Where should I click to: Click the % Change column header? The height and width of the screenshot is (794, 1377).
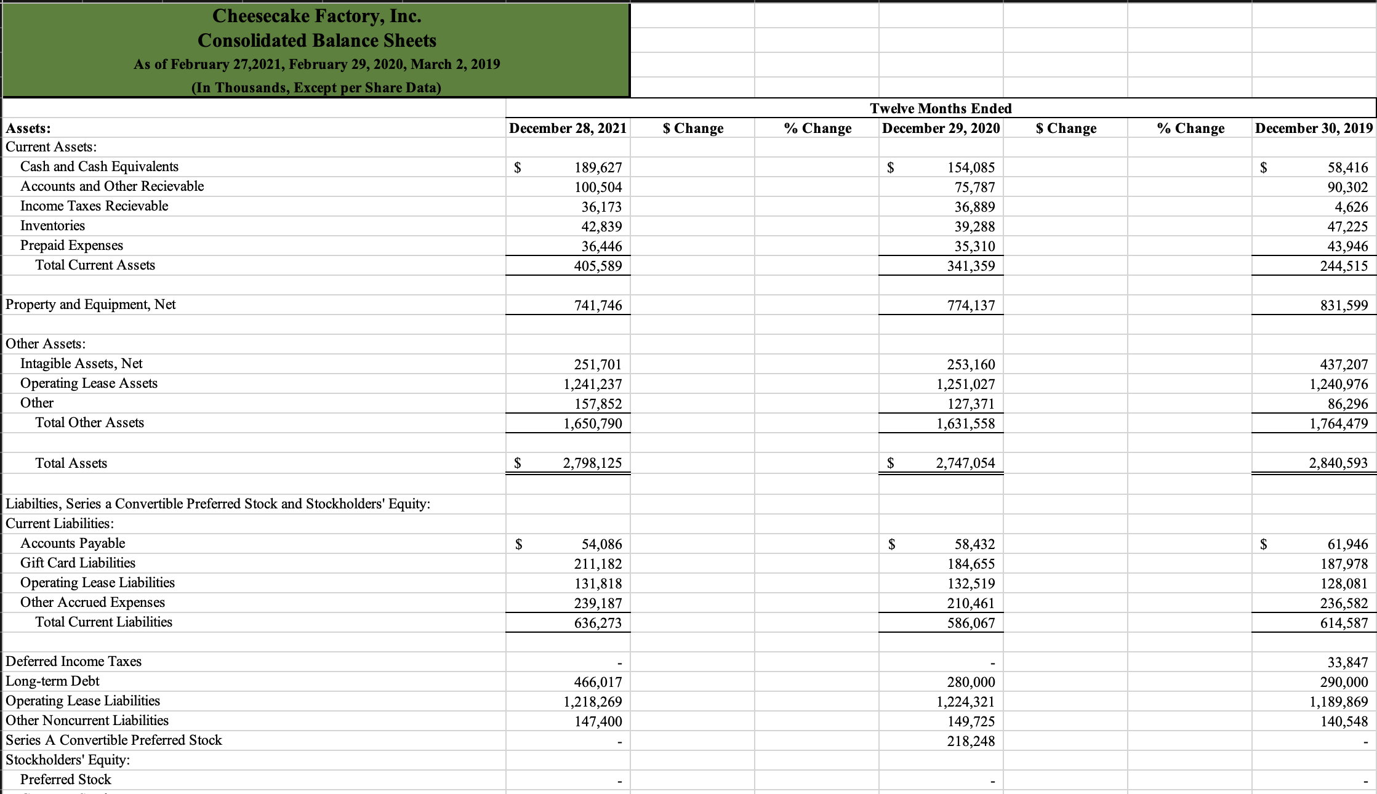point(817,128)
